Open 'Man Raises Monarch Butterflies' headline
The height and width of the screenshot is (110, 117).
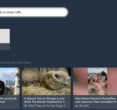[x=96, y=100]
